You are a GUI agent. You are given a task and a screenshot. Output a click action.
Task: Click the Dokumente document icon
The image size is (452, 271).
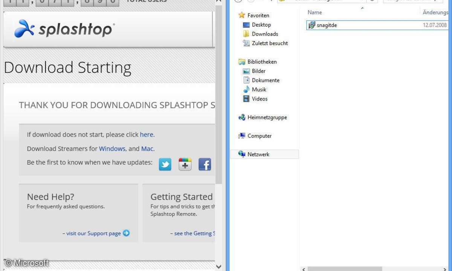pyautogui.click(x=246, y=80)
